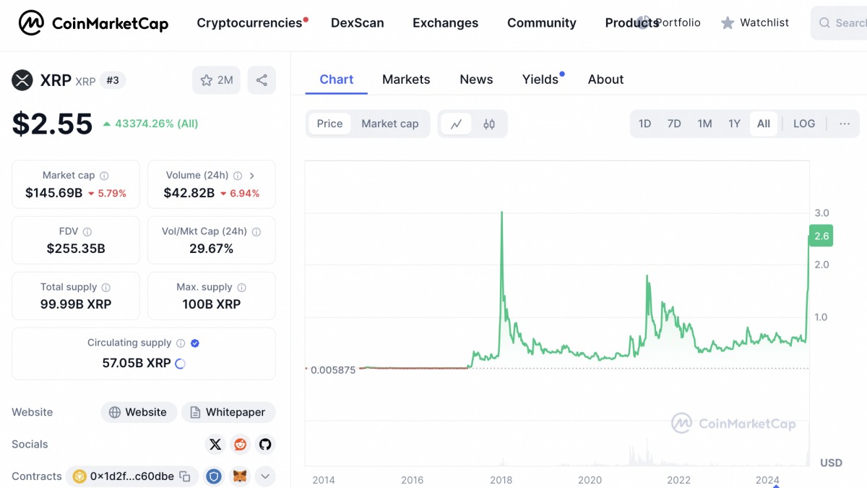The height and width of the screenshot is (488, 867).
Task: Show Max. supply info icon
Action: coord(242,288)
